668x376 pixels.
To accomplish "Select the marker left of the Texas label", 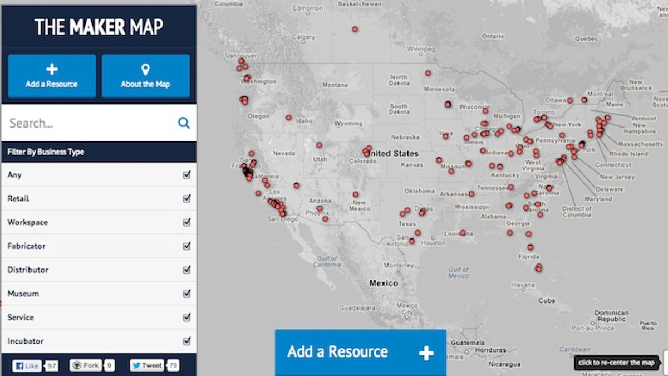I will [x=402, y=213].
